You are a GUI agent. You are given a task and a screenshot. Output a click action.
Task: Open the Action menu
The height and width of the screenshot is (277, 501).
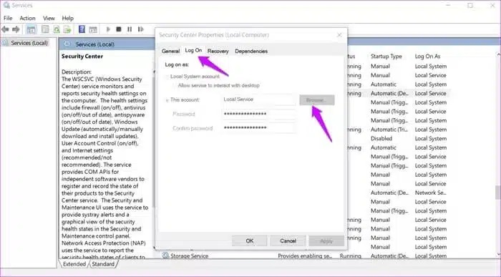(x=27, y=18)
